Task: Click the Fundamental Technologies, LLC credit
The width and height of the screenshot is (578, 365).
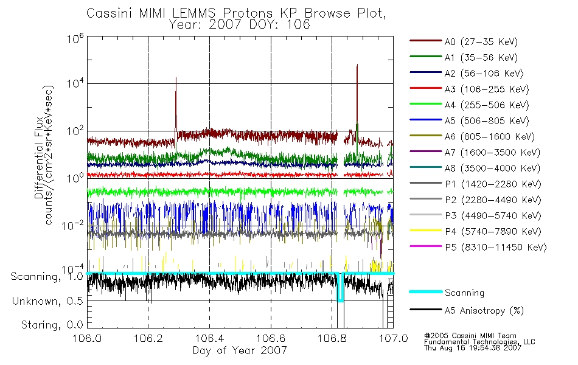Action: [479, 342]
